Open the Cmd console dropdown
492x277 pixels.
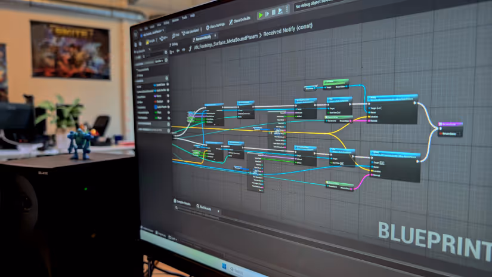(172, 239)
